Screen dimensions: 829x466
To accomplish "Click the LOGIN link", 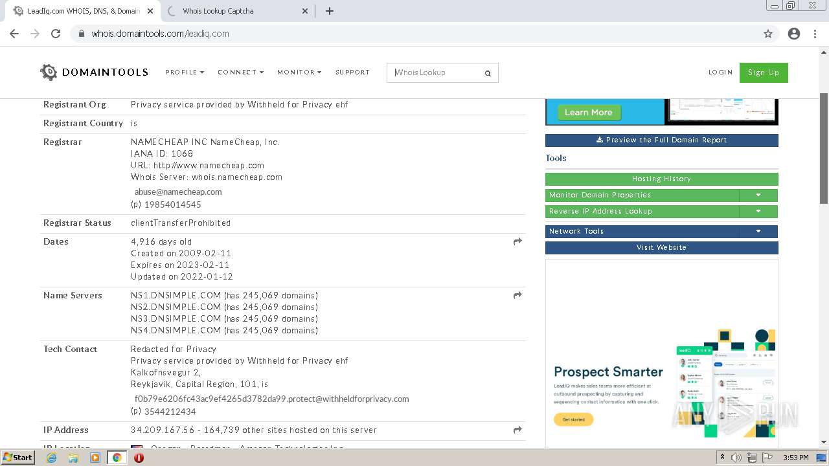I will pos(720,72).
